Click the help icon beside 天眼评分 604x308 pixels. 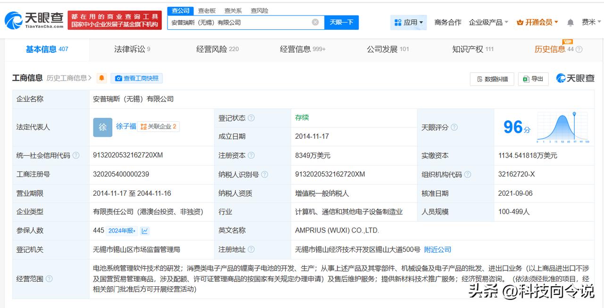point(454,127)
